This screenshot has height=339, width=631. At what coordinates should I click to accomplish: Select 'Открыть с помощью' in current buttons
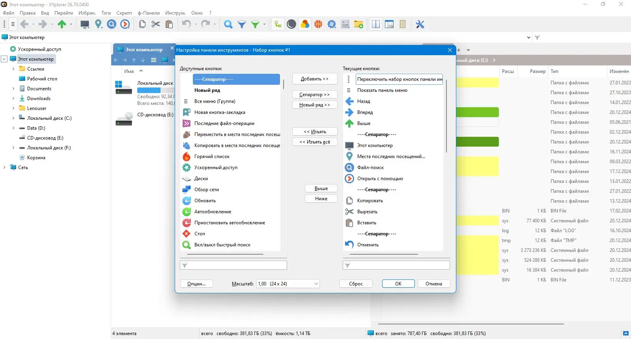[393, 179]
